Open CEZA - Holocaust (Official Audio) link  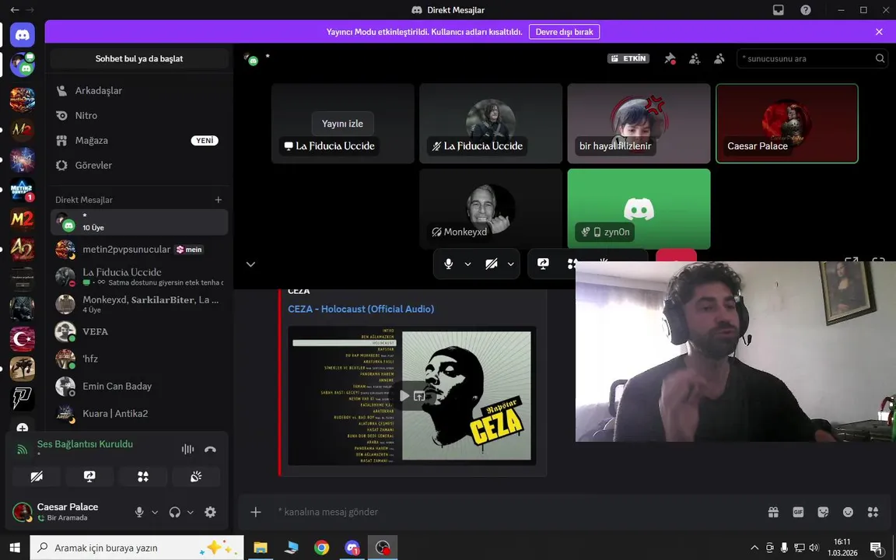pos(361,309)
